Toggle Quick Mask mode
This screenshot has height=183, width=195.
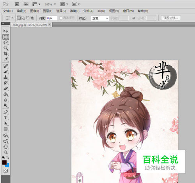pos(5,171)
